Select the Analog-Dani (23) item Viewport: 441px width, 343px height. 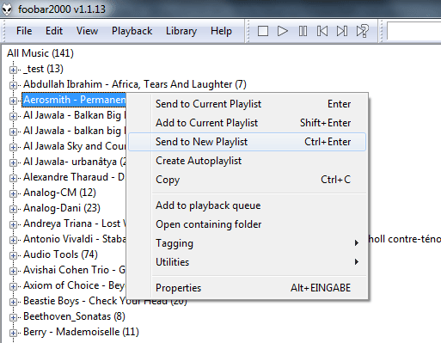62,208
